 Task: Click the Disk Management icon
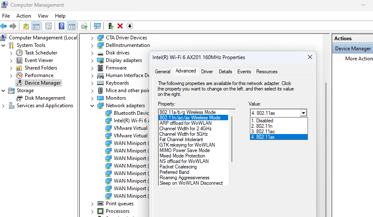point(19,98)
